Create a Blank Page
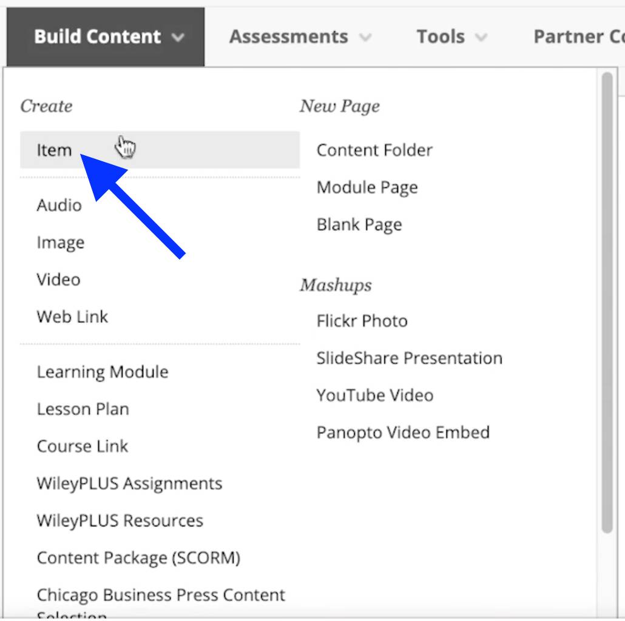This screenshot has width=625, height=621. [359, 224]
